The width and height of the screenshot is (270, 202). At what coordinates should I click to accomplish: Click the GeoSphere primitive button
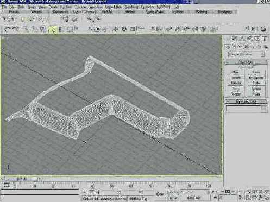click(256, 78)
